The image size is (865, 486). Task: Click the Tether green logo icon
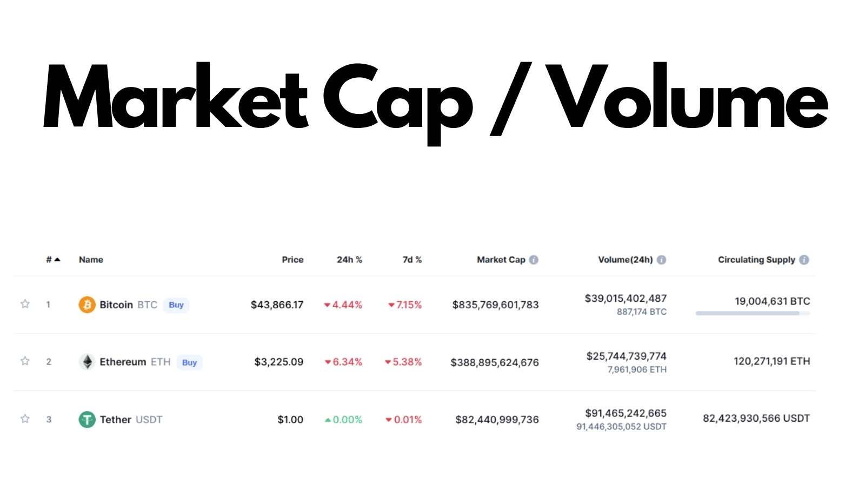pos(87,420)
